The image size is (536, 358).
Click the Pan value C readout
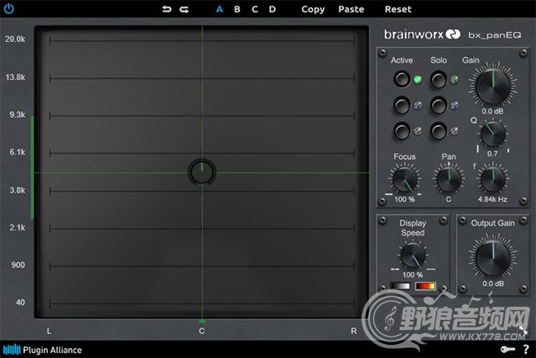448,199
